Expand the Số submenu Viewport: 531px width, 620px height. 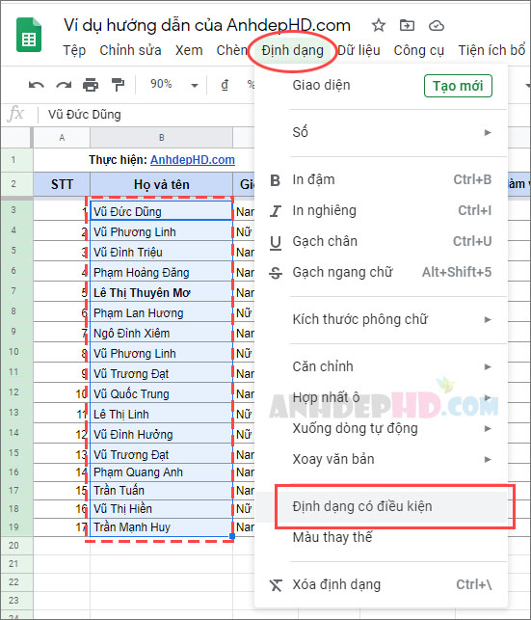coord(382,132)
